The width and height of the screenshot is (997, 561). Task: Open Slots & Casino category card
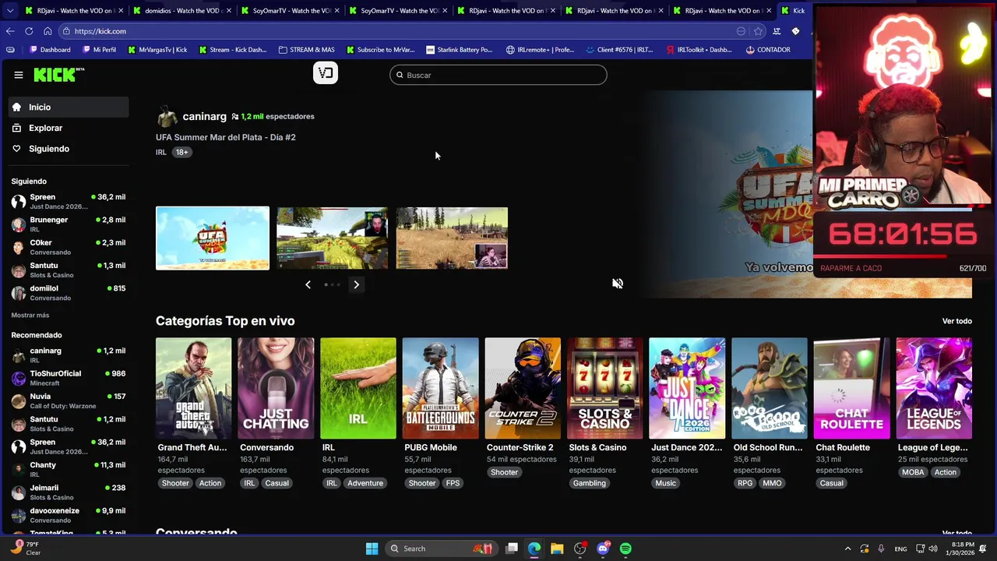[x=605, y=388]
